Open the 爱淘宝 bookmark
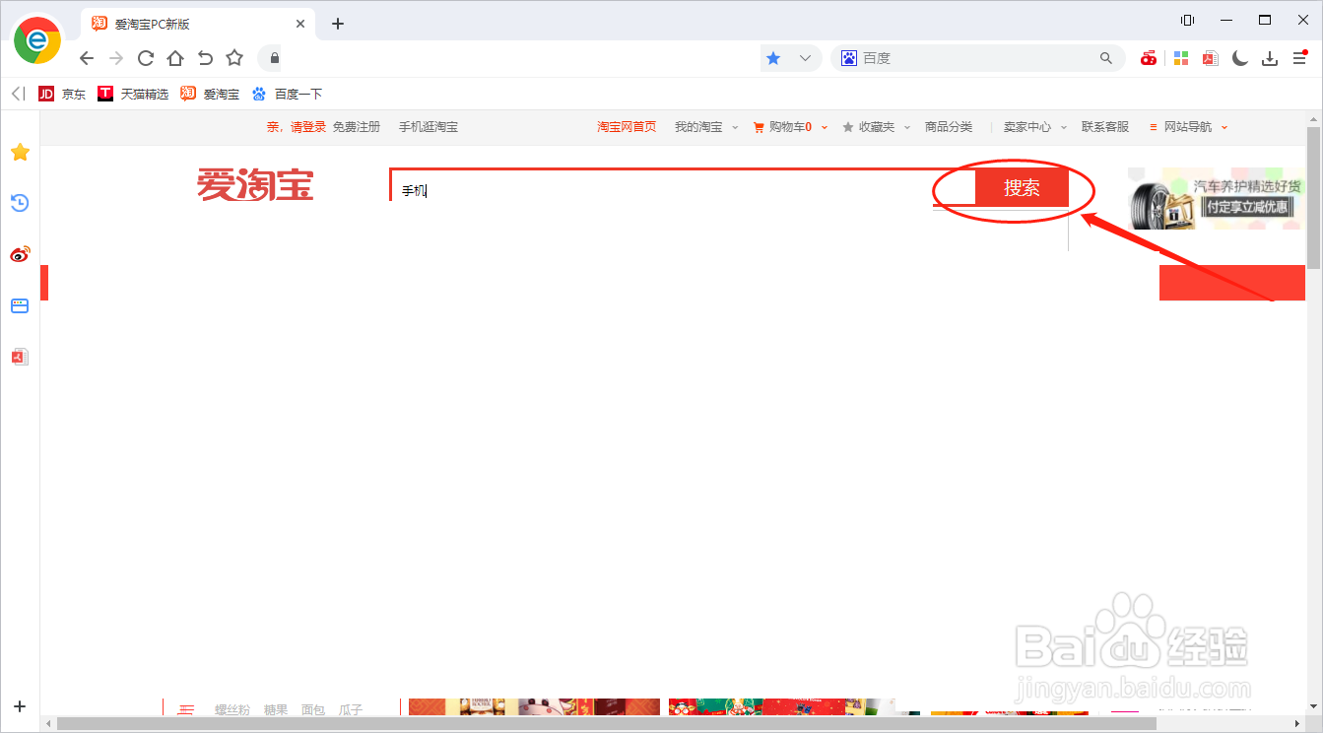 coord(210,95)
